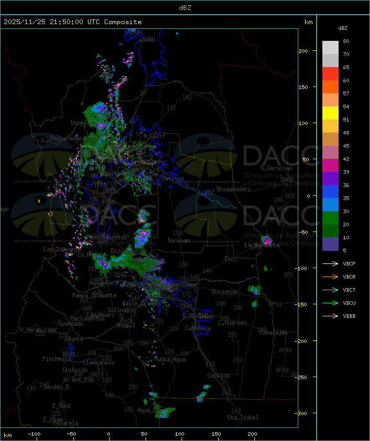Click the VBCT legend label
370x441 pixels.
(349, 290)
